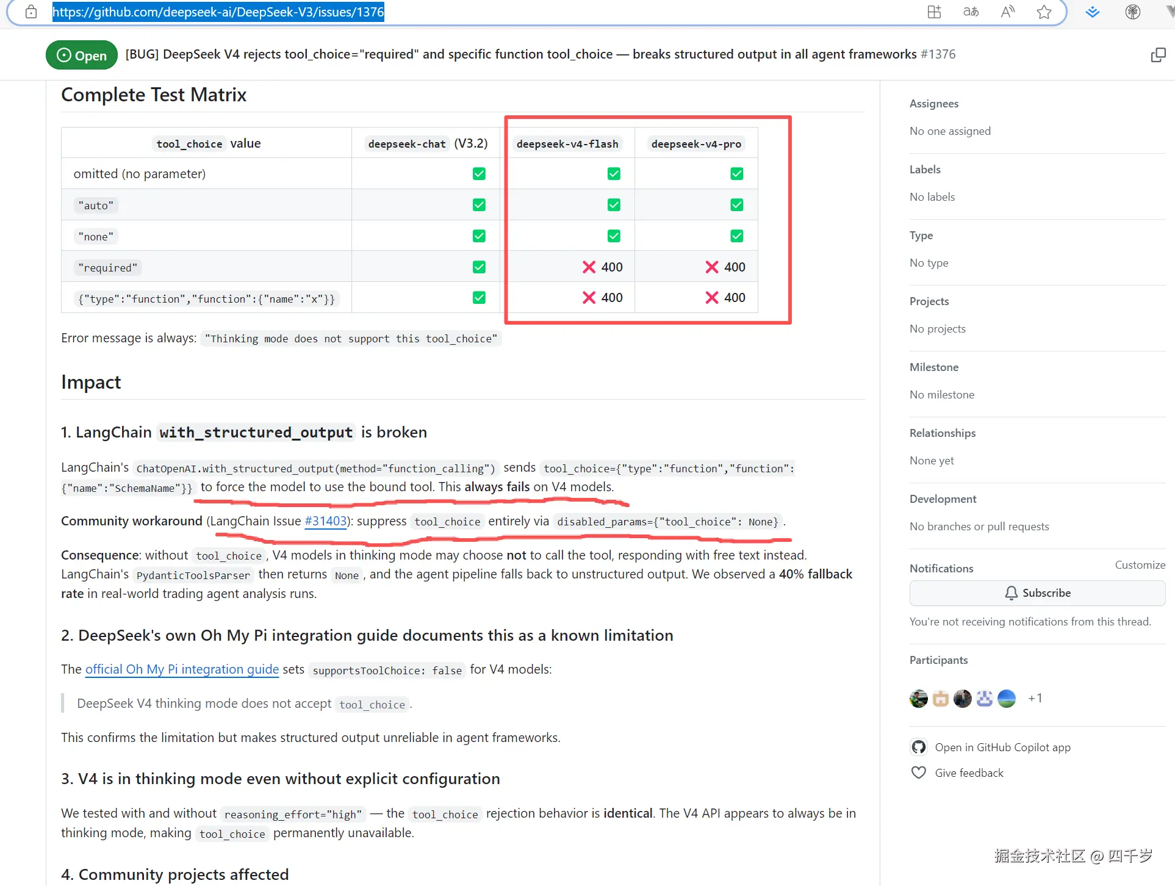Viewport: 1175px width, 886px height.
Task: Click the Type sidebar heading
Action: pos(921,236)
